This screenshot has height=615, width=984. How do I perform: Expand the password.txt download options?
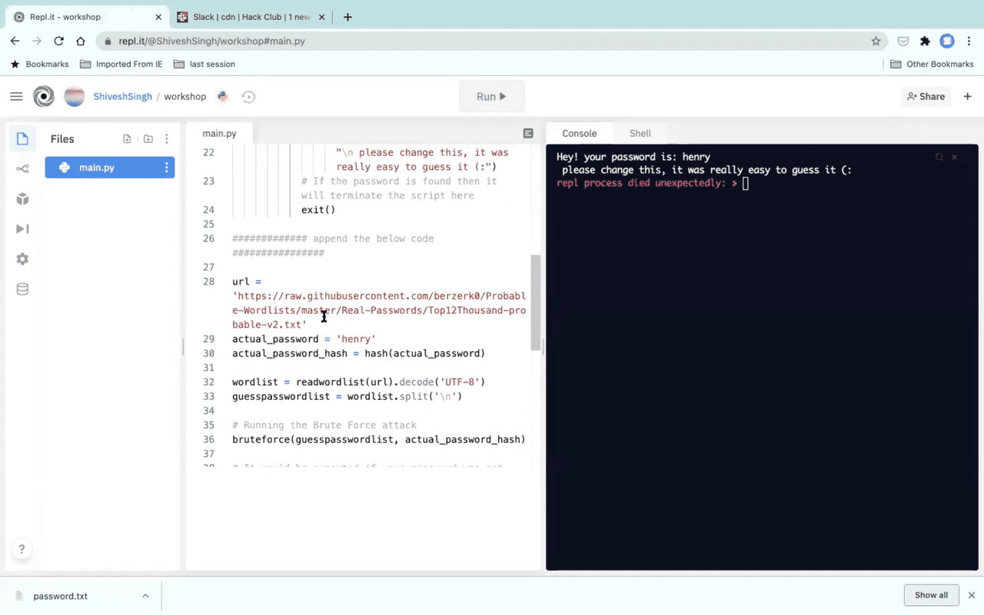click(145, 596)
